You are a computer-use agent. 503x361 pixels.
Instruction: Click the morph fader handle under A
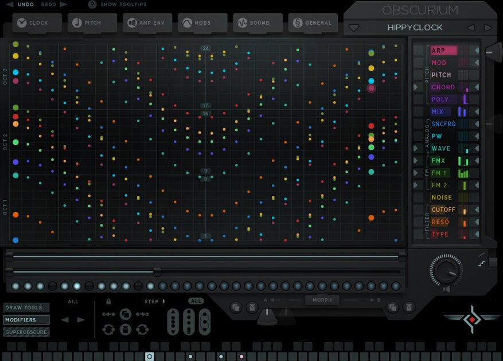267,316
